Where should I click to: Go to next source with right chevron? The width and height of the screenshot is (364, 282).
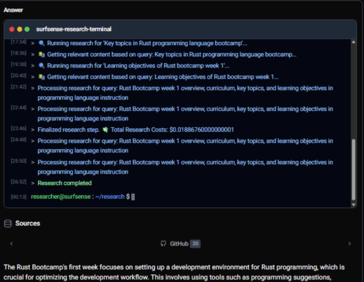[x=350, y=244]
